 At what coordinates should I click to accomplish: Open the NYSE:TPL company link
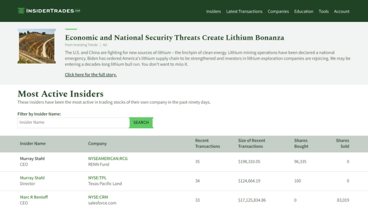click(x=97, y=178)
